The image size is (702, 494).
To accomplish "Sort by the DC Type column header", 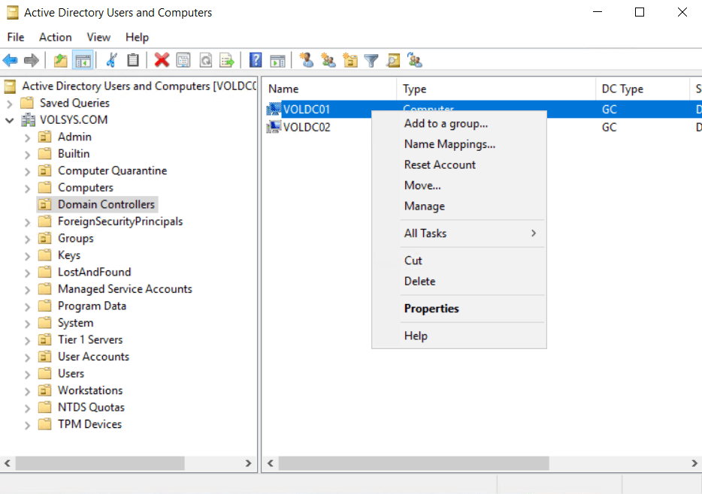I will pos(622,89).
